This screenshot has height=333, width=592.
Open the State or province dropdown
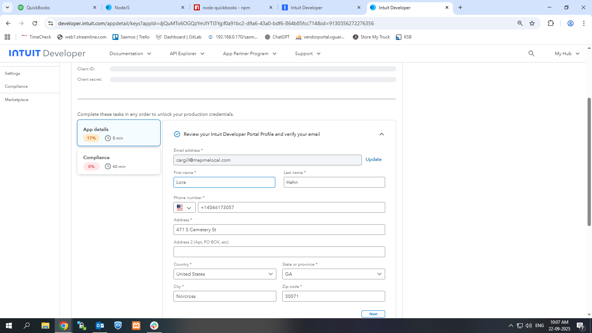coord(333,274)
